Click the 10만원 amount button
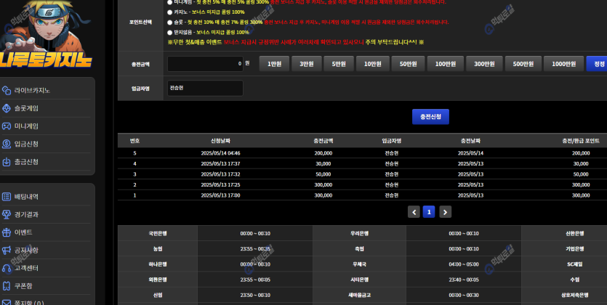The width and height of the screenshot is (607, 305). tap(373, 64)
